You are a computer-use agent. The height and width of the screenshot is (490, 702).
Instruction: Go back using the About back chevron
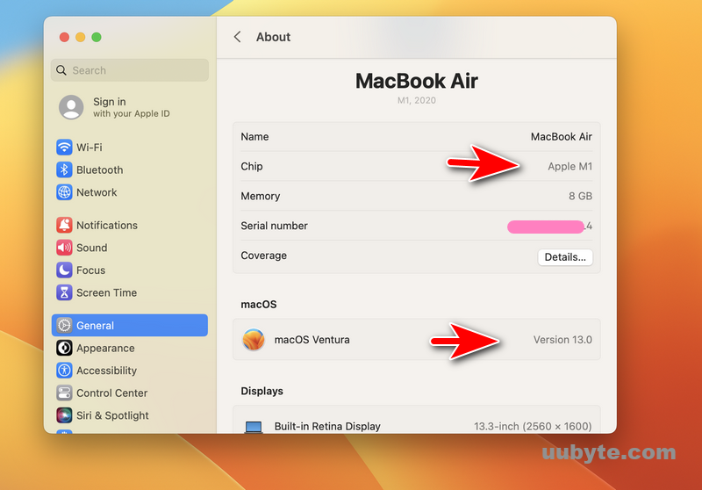pyautogui.click(x=237, y=37)
